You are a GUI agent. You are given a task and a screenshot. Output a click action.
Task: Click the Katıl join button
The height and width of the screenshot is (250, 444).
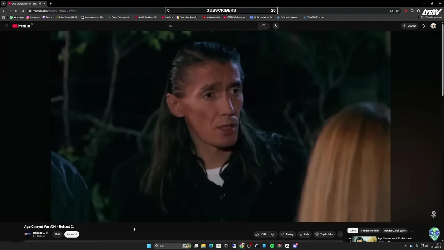point(58,234)
